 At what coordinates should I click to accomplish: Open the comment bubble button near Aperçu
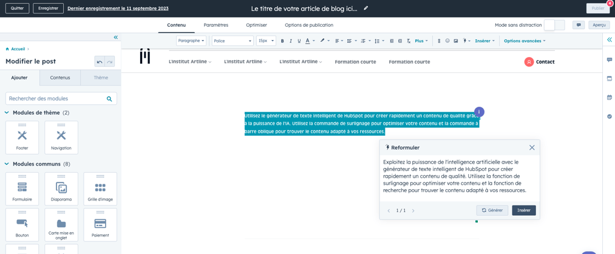pyautogui.click(x=579, y=25)
